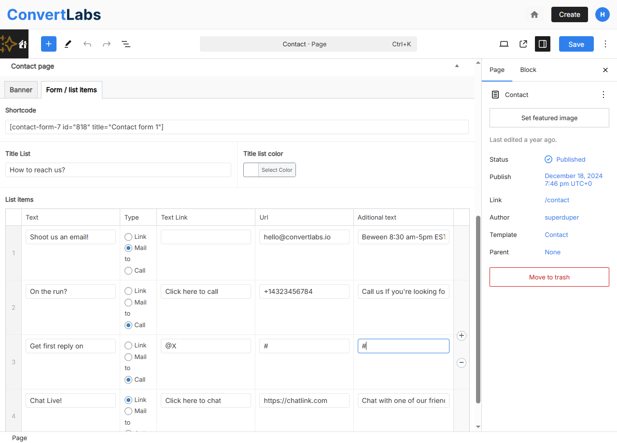617x443 pixels.
Task: Toggle the settings sidebar panel icon
Action: tap(543, 44)
